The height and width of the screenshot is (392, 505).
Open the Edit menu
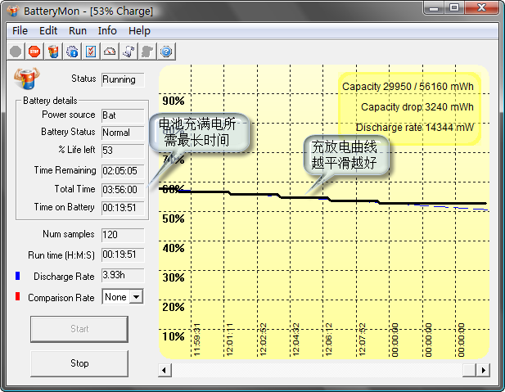tap(48, 31)
